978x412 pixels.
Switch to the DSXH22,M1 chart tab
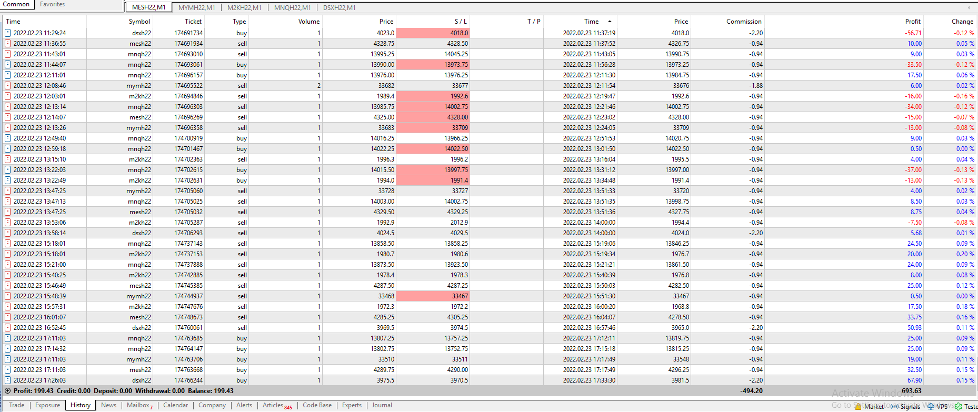[339, 7]
